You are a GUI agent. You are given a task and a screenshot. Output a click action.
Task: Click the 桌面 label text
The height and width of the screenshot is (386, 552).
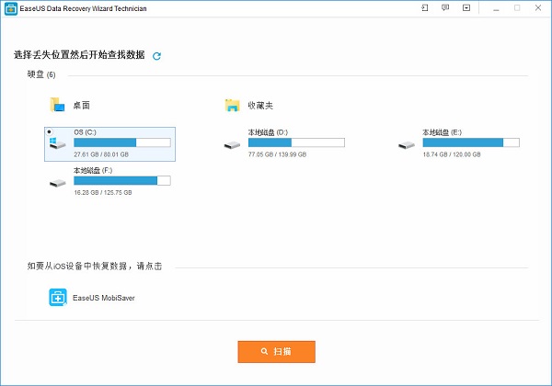click(81, 106)
